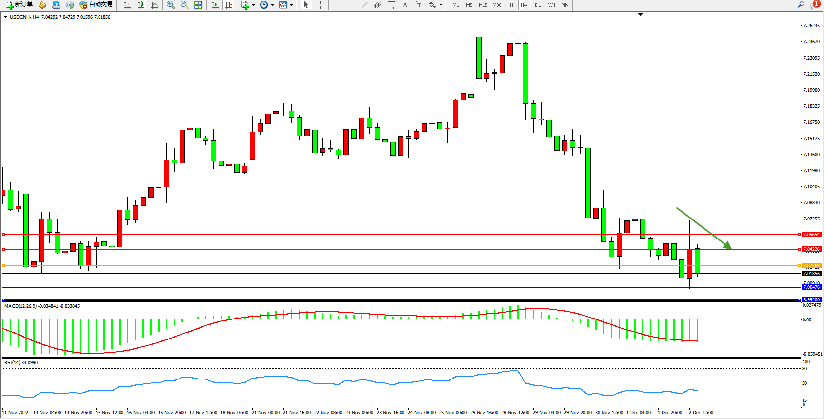Choose the horizontal line drawing tool

tap(350, 5)
